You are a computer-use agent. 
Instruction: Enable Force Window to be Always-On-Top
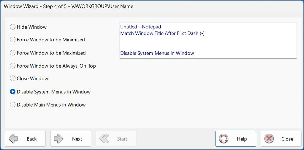coord(12,66)
